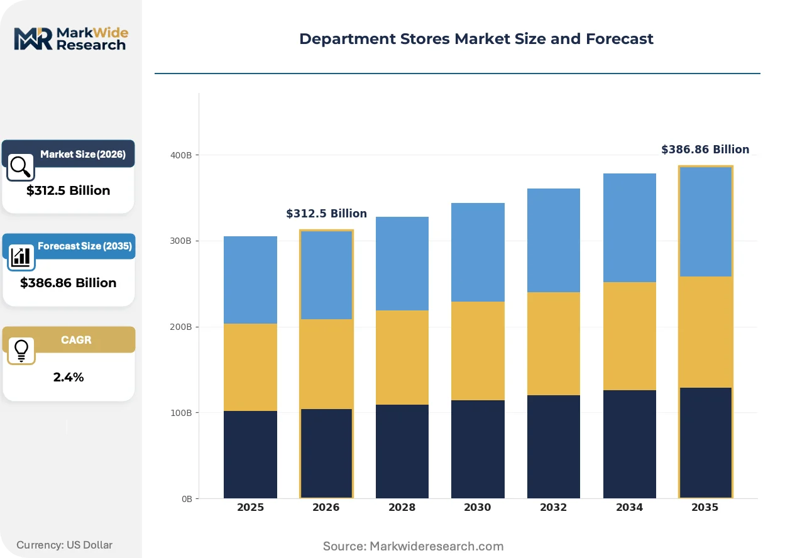Click the Source: Markwideresearch.com text
The width and height of the screenshot is (790, 558).
(x=414, y=546)
